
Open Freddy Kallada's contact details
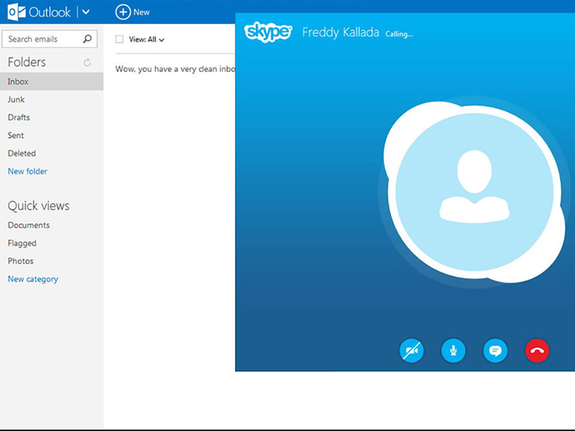pos(340,32)
